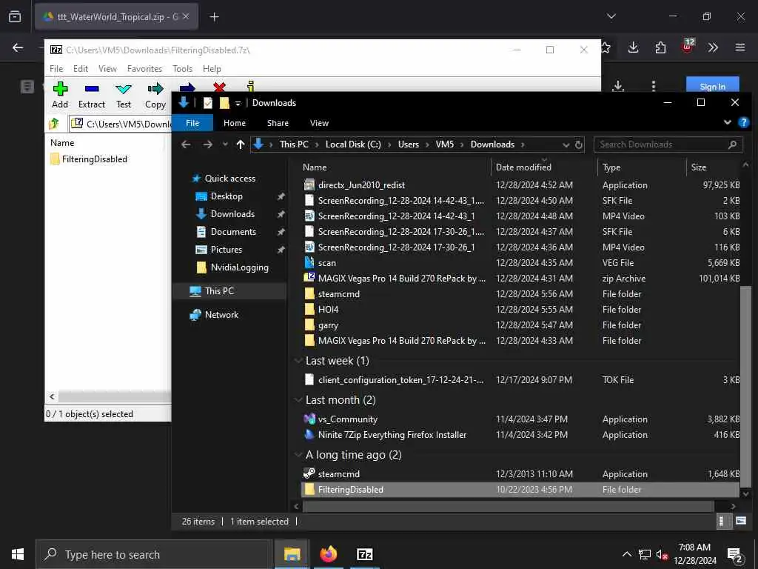The height and width of the screenshot is (569, 758).
Task: Open Pictures in navigation pane
Action: pos(227,250)
